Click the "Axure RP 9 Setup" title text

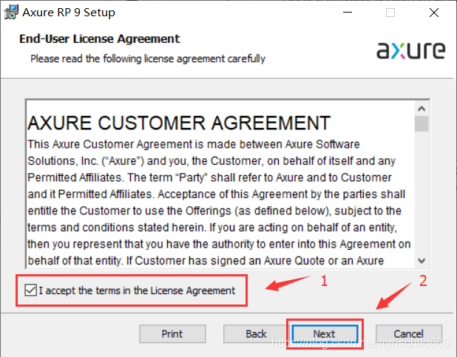tap(69, 13)
